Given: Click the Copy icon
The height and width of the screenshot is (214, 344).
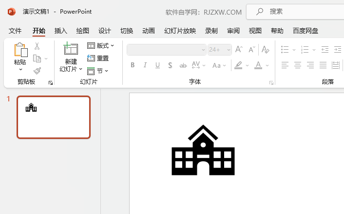Looking at the screenshot, I should [37, 58].
